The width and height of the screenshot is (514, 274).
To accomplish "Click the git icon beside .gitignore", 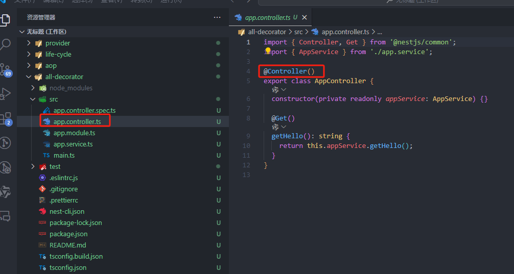I will point(42,189).
